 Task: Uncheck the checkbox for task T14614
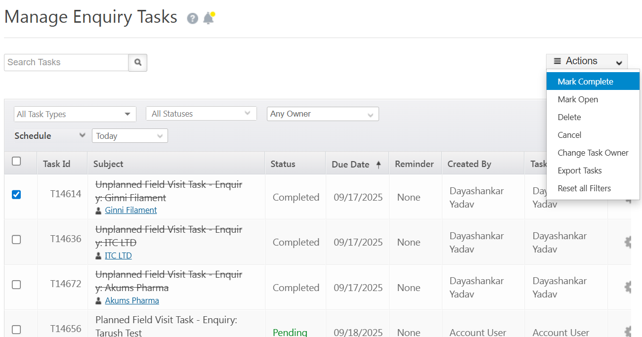click(16, 195)
